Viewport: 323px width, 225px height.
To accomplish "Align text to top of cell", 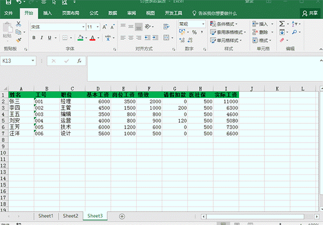I will pos(123,25).
